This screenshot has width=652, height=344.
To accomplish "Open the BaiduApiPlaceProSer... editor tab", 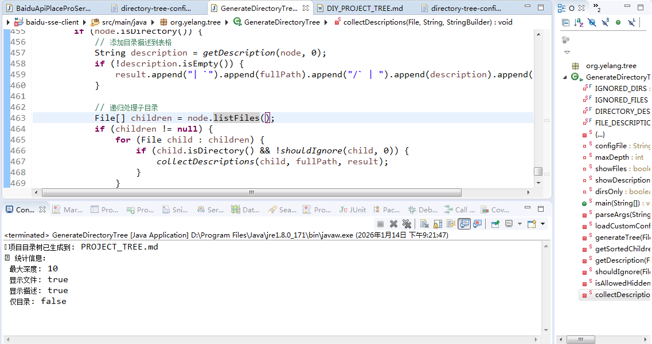I will [x=53, y=8].
